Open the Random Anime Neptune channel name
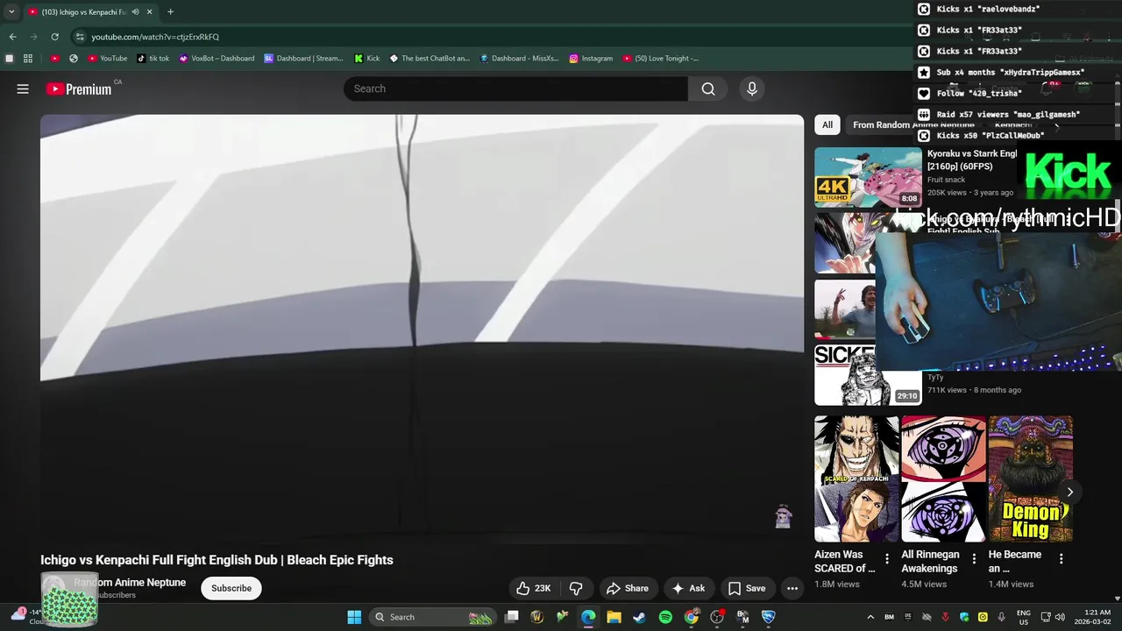The width and height of the screenshot is (1122, 631). pyautogui.click(x=130, y=582)
